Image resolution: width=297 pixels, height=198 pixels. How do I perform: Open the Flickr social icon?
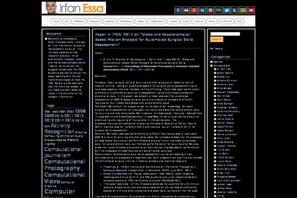point(186,10)
